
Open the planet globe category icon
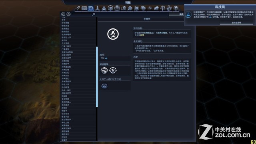[117, 8]
